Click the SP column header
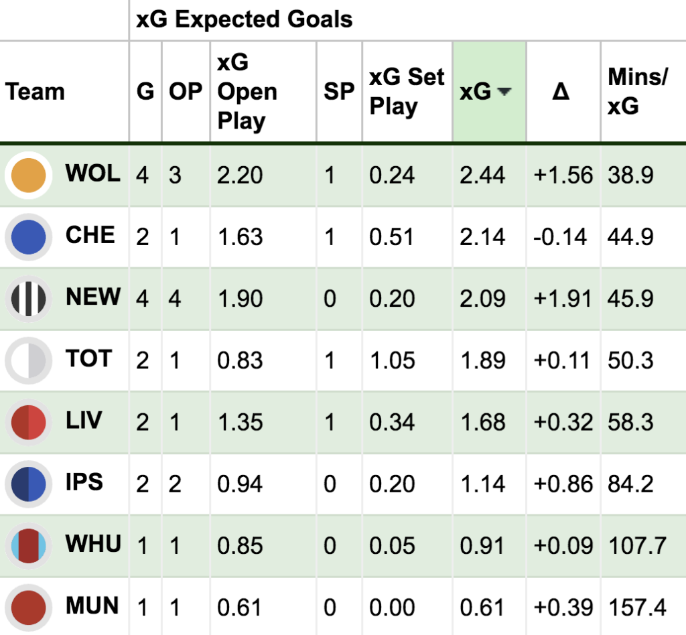 tap(339, 91)
